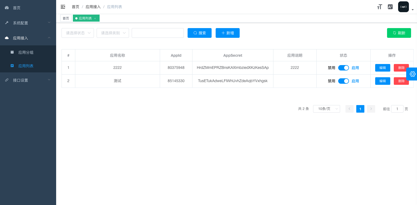
Task: Click the search keyword input field
Action: (158, 33)
